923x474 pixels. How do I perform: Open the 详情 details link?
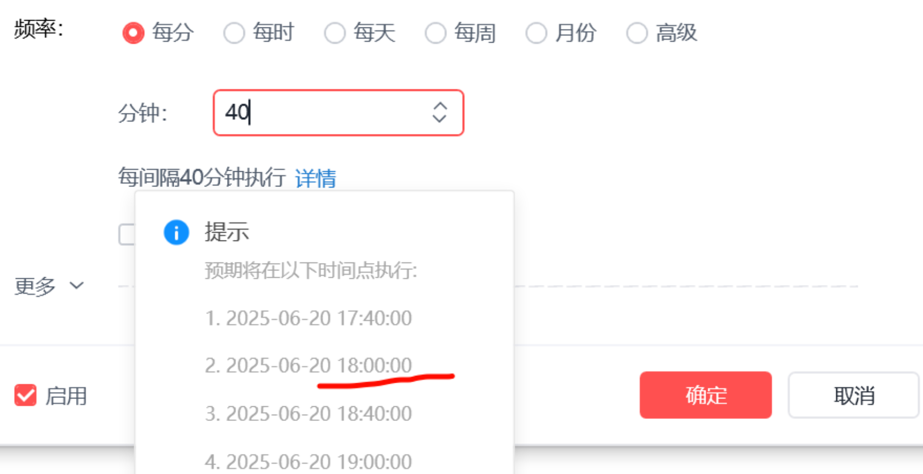click(316, 178)
